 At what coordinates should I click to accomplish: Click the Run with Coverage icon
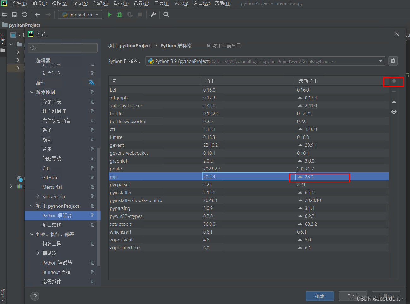pyautogui.click(x=130, y=15)
